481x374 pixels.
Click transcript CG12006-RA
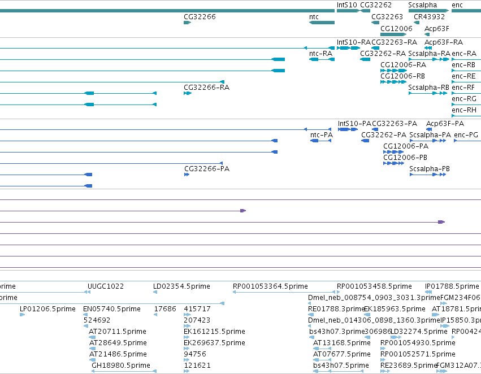click(403, 64)
